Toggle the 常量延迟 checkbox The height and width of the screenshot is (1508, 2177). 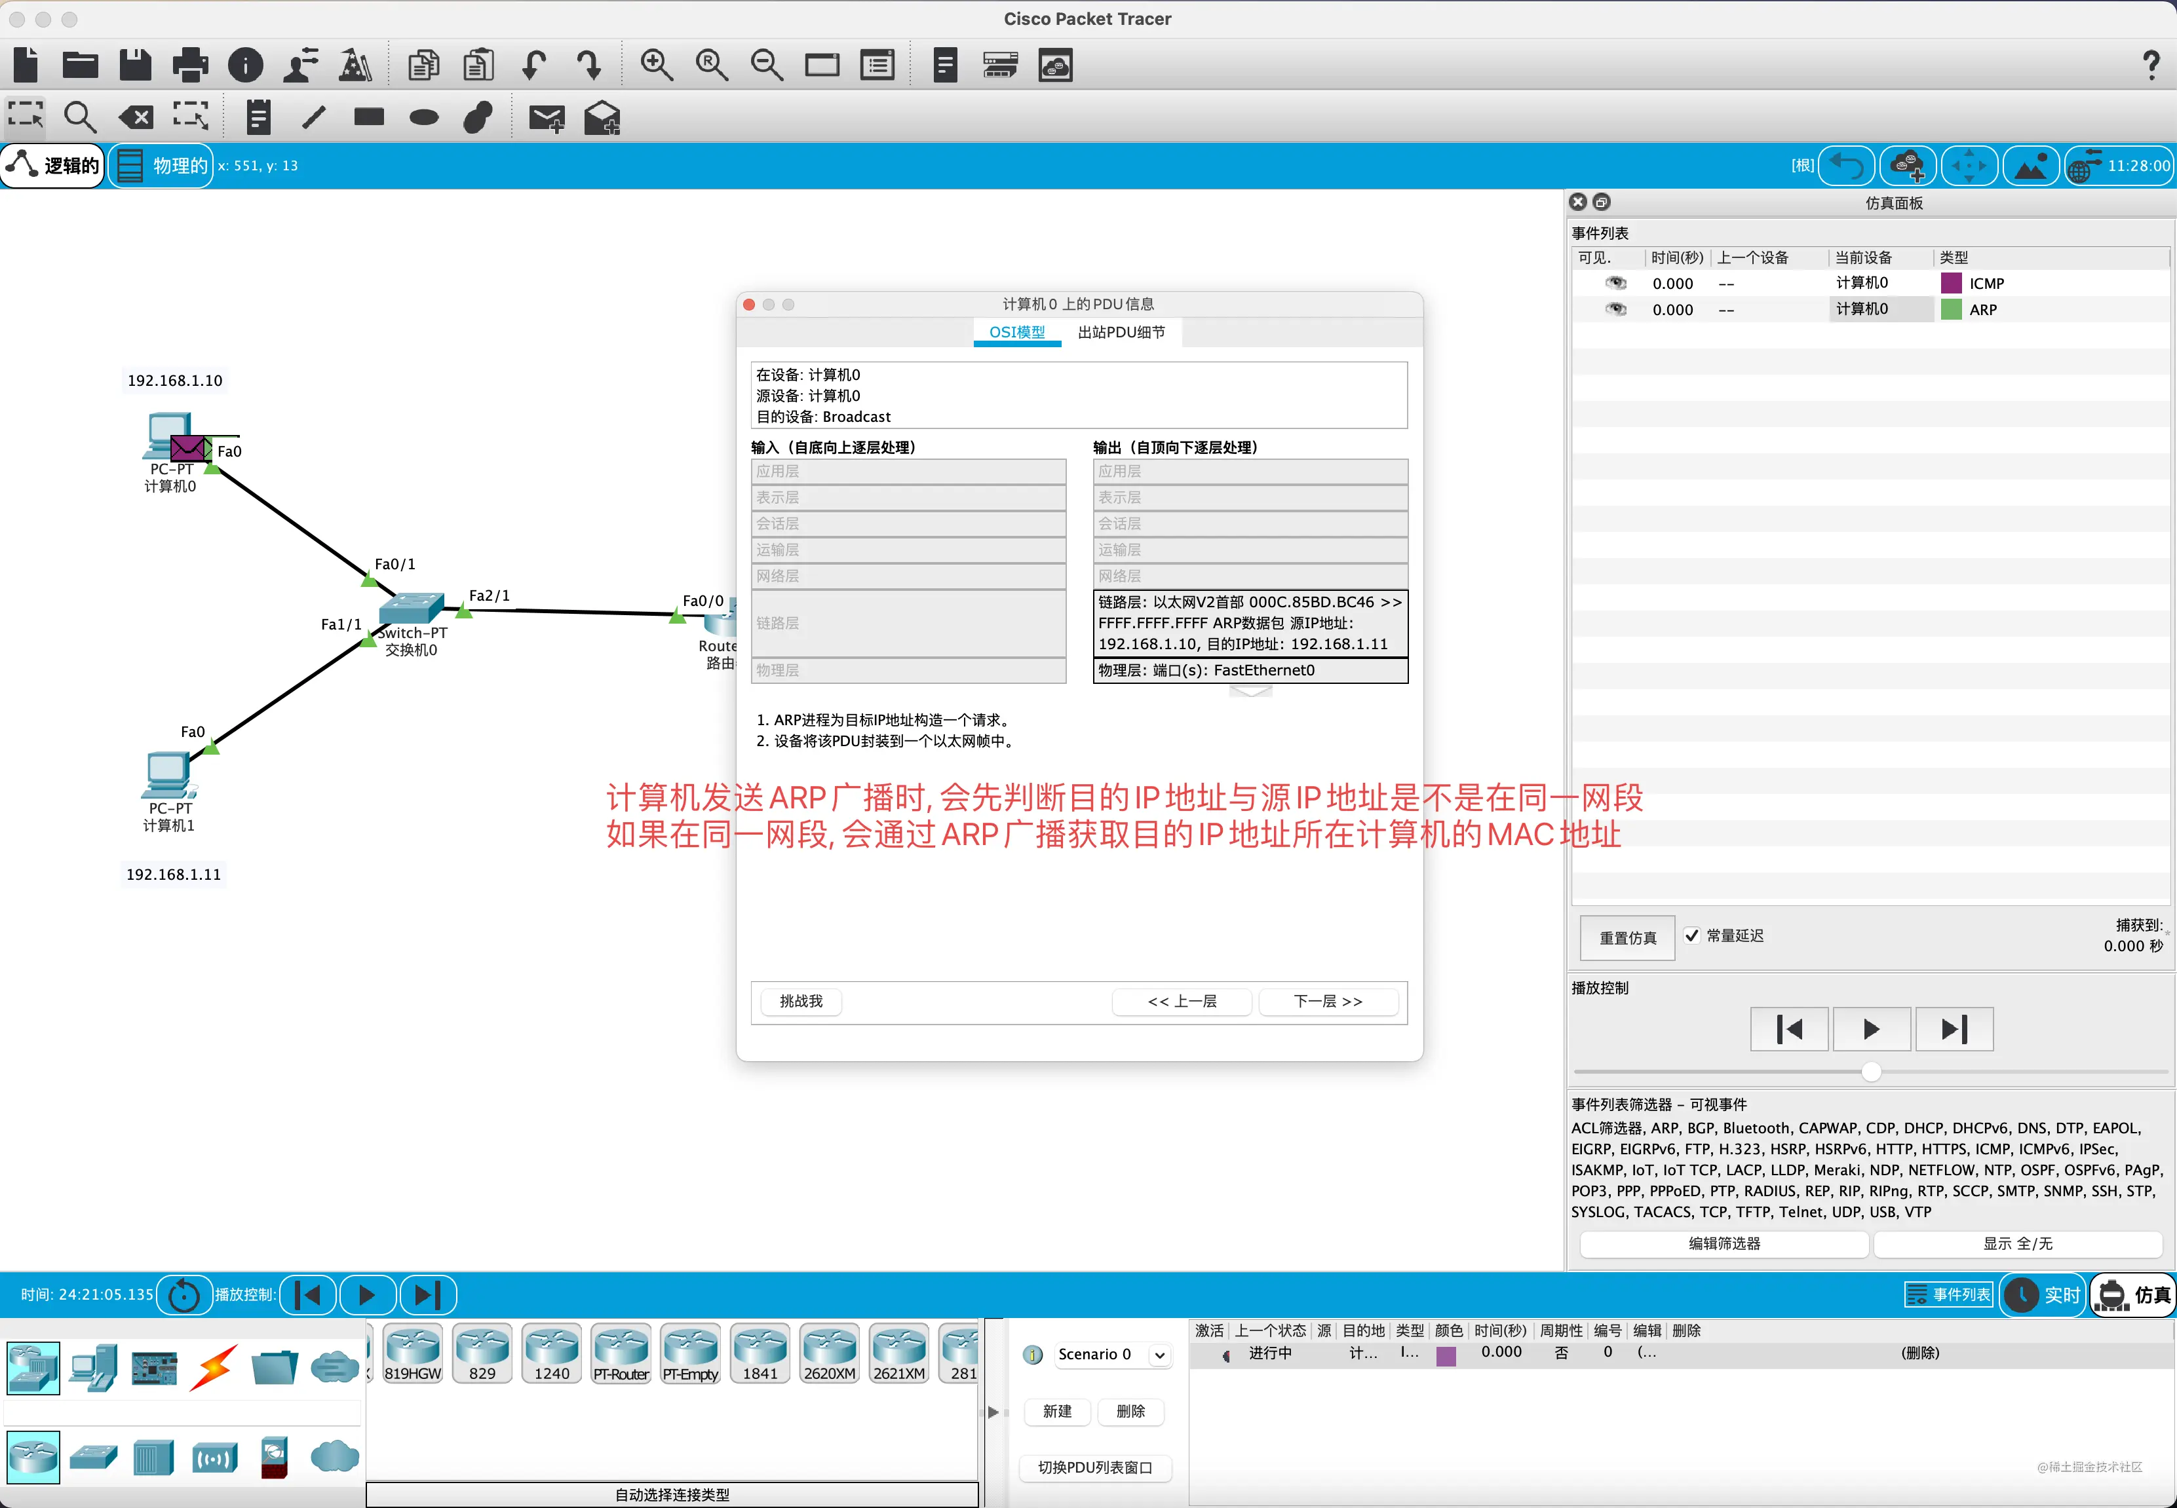pos(1692,935)
